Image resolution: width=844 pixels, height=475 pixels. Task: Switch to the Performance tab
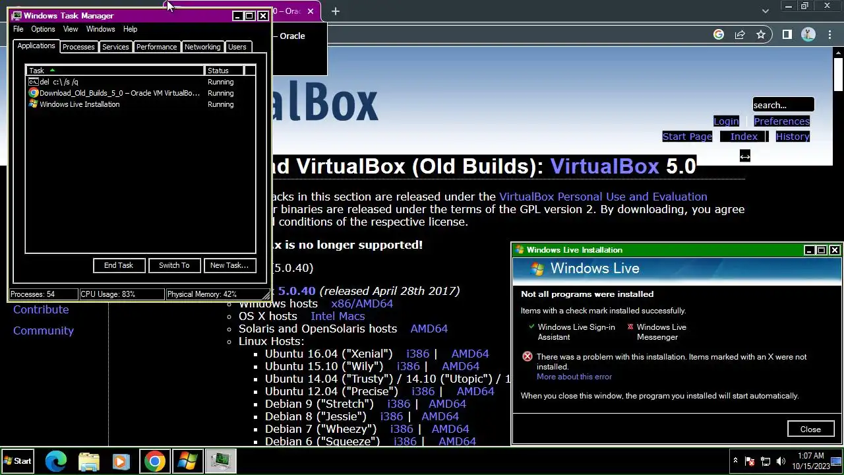[156, 47]
